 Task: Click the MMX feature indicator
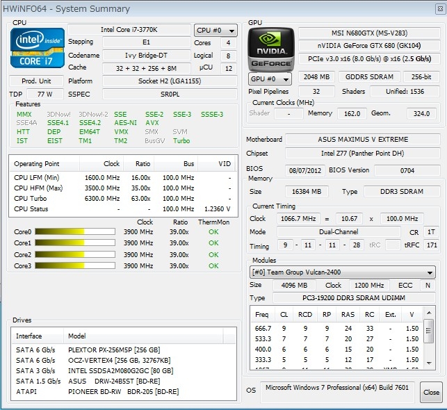24,114
